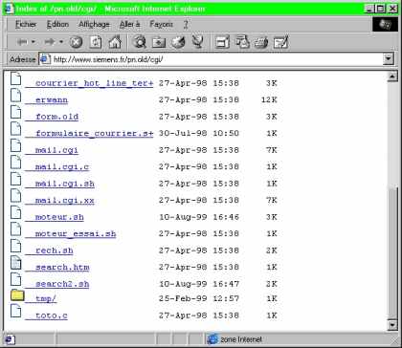Screen dimensions: 402x348
Task: Click the file icon beside erwann
Action: coord(16,96)
